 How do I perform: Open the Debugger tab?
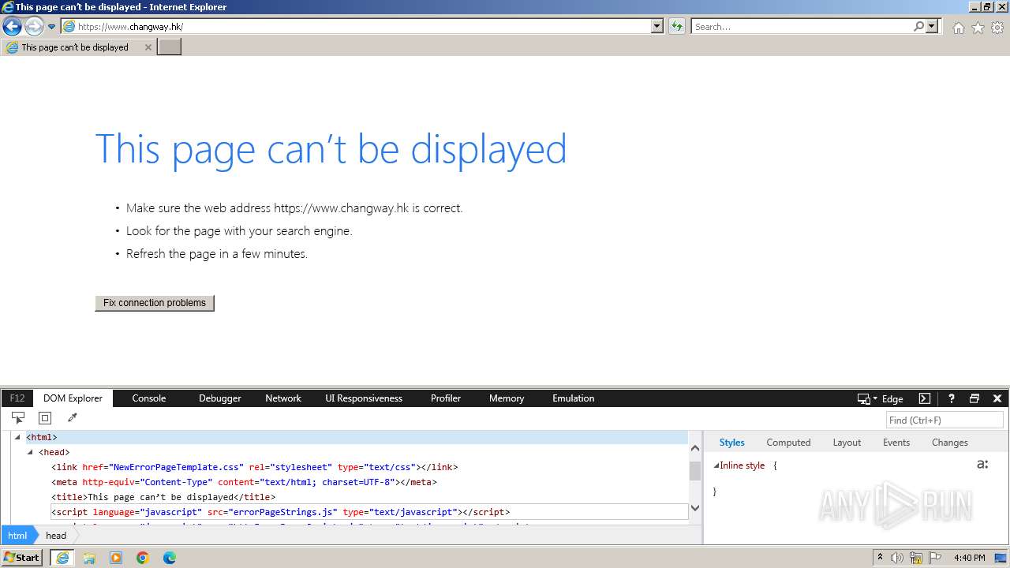point(220,398)
